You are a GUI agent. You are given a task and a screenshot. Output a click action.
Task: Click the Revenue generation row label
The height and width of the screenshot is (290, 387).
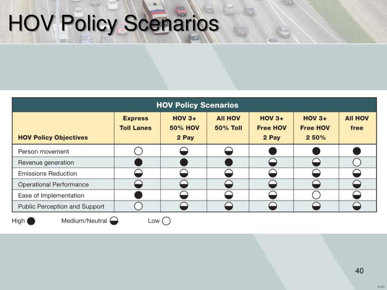coord(46,162)
